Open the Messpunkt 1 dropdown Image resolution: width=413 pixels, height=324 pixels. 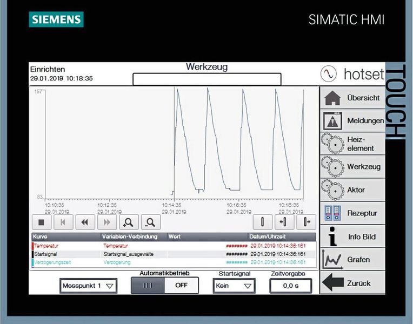coord(89,286)
